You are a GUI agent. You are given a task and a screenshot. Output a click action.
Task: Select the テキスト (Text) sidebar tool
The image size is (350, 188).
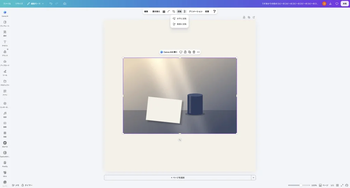5,43
